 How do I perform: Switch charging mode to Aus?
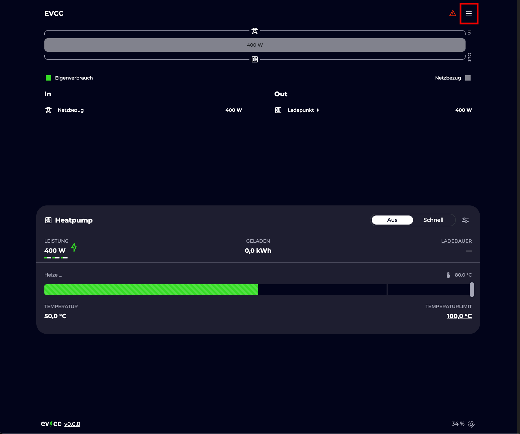(392, 220)
